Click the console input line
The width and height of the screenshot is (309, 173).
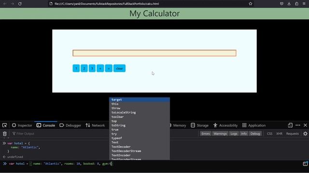pyautogui.click(x=154, y=163)
